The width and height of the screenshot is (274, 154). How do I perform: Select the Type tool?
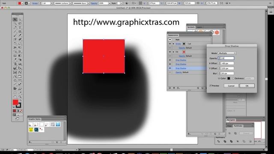(20, 27)
